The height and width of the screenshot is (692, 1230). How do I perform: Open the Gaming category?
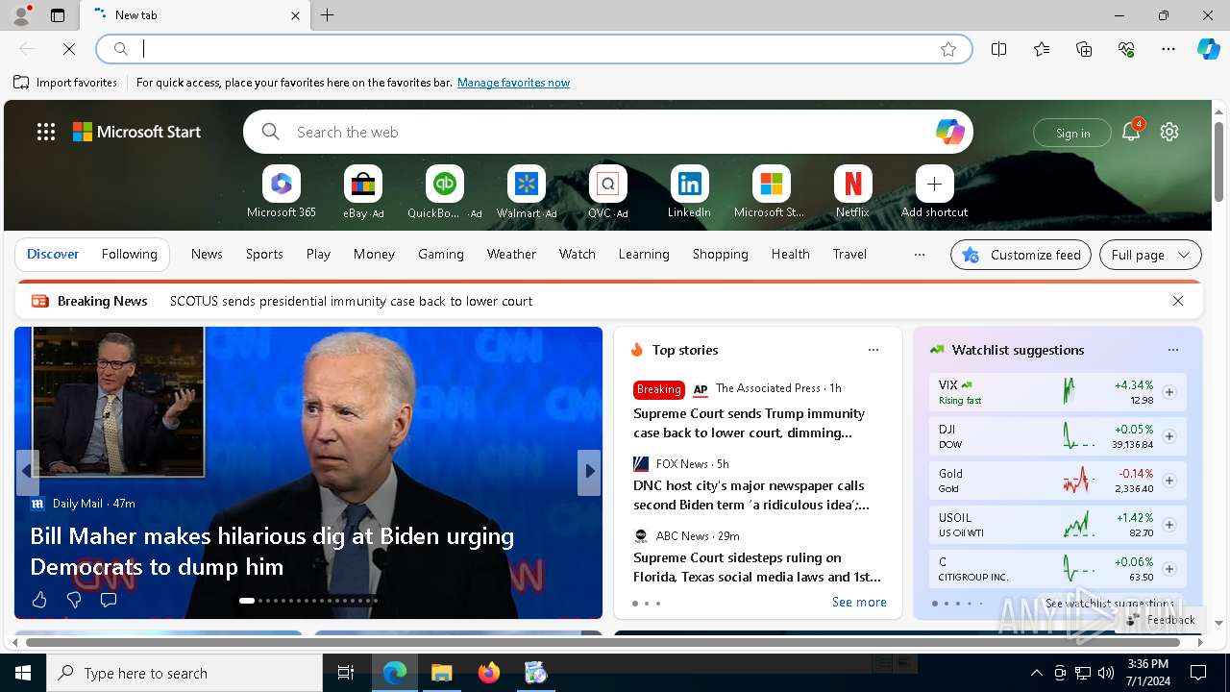(x=441, y=254)
